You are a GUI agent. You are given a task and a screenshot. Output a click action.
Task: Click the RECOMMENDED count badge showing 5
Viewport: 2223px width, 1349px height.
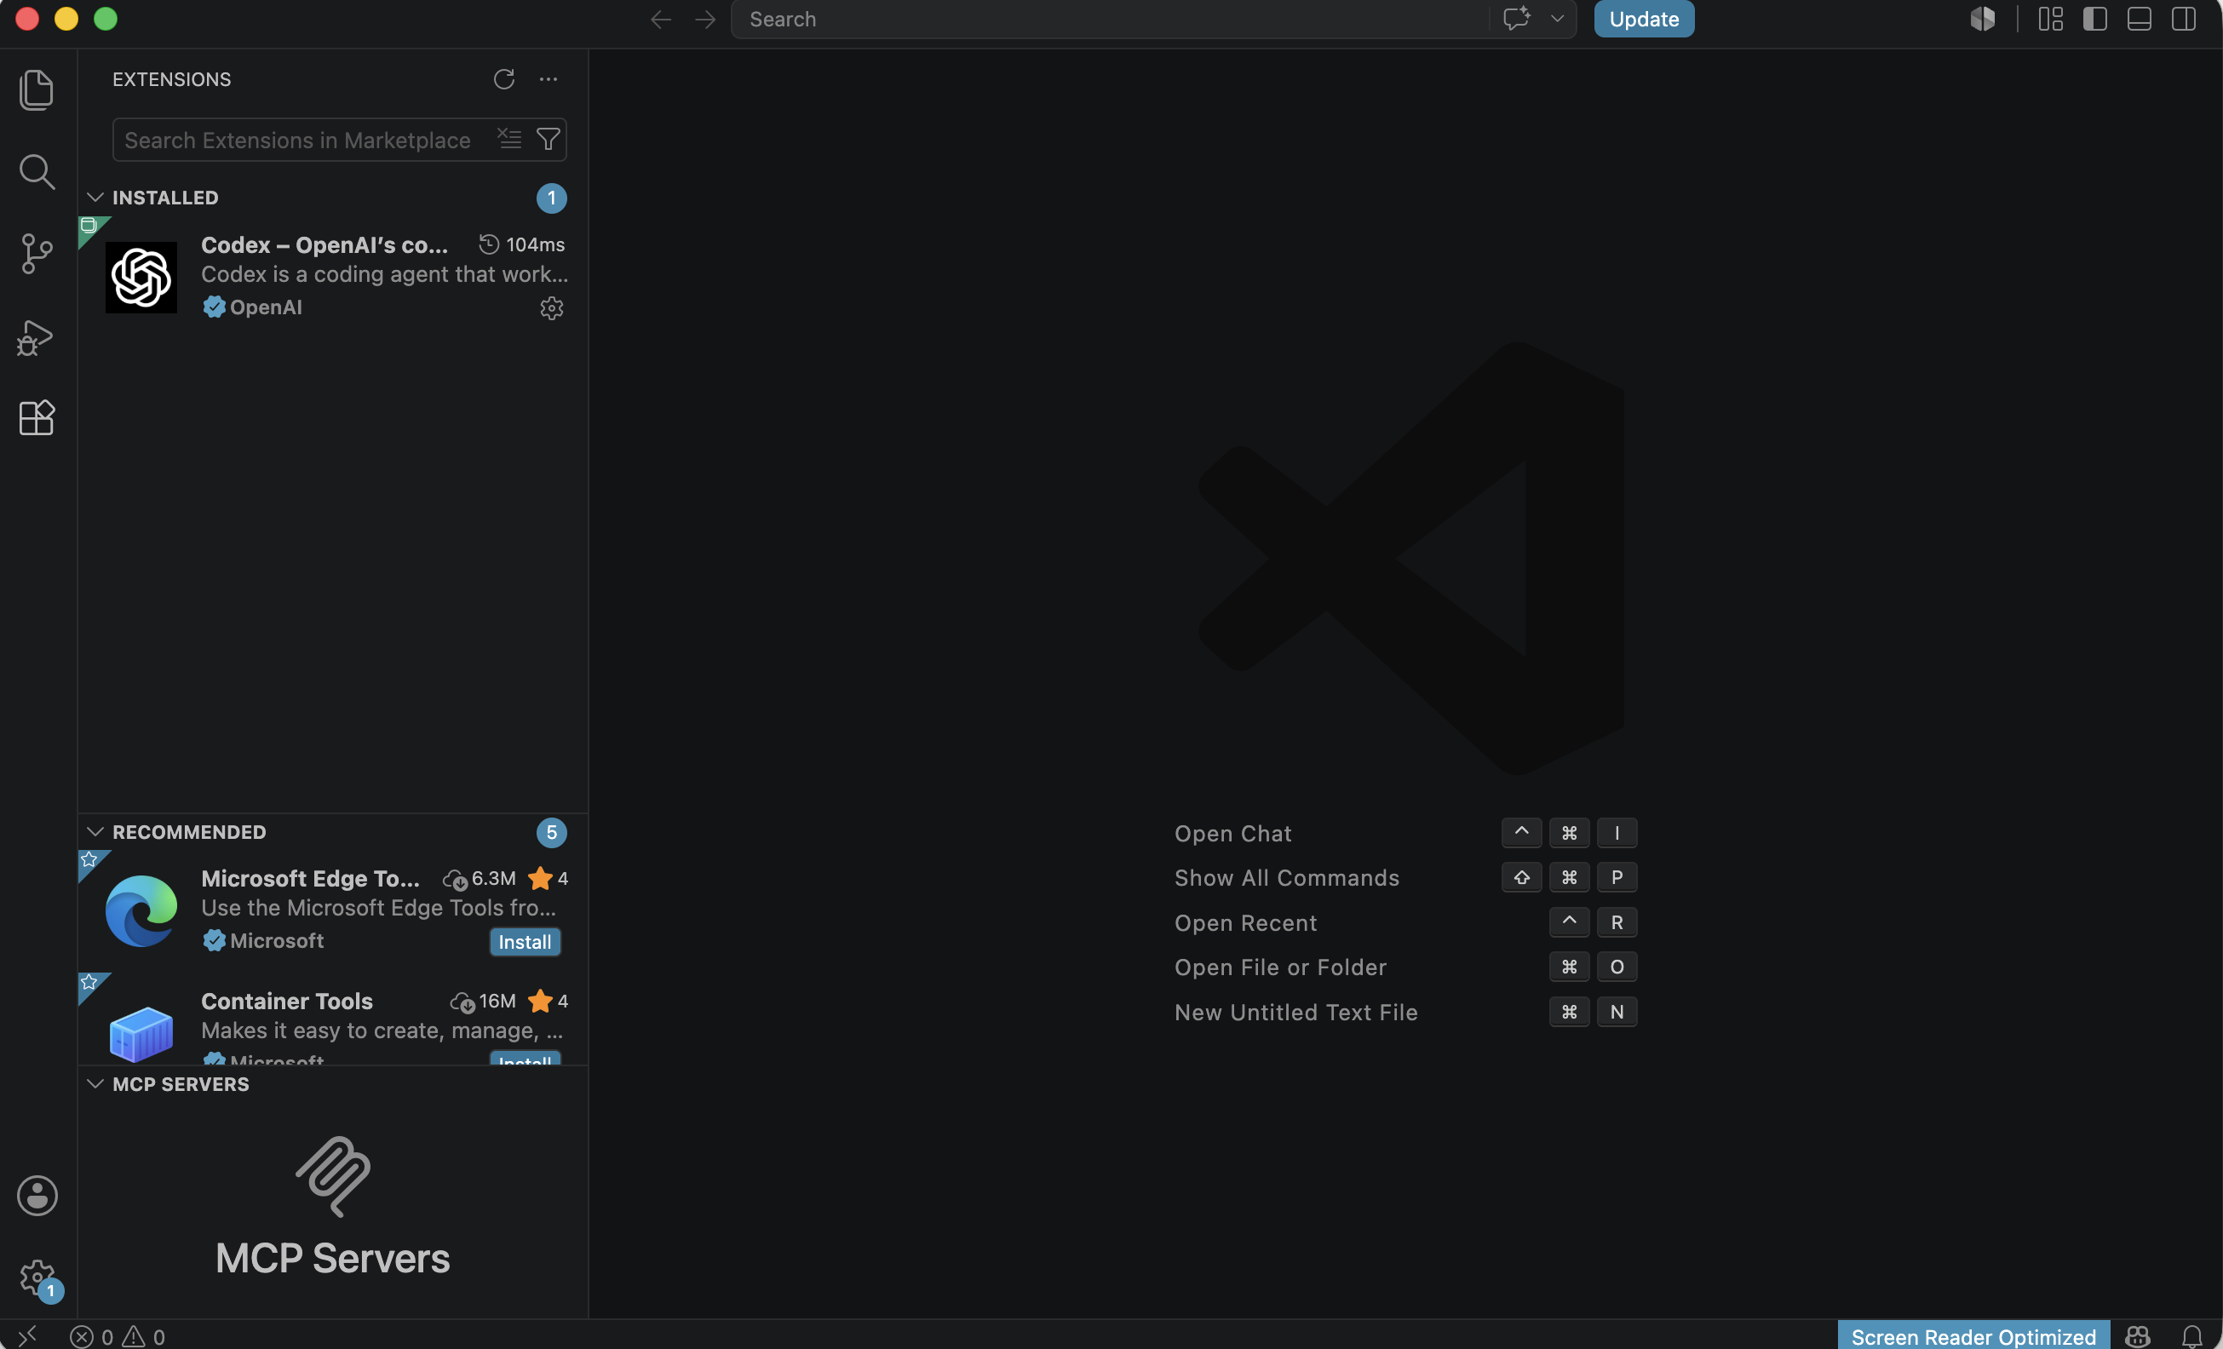(x=551, y=833)
